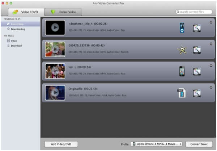Click the search current files field
Image resolution: width=217 pixels, height=151 pixels.
coord(194,12)
